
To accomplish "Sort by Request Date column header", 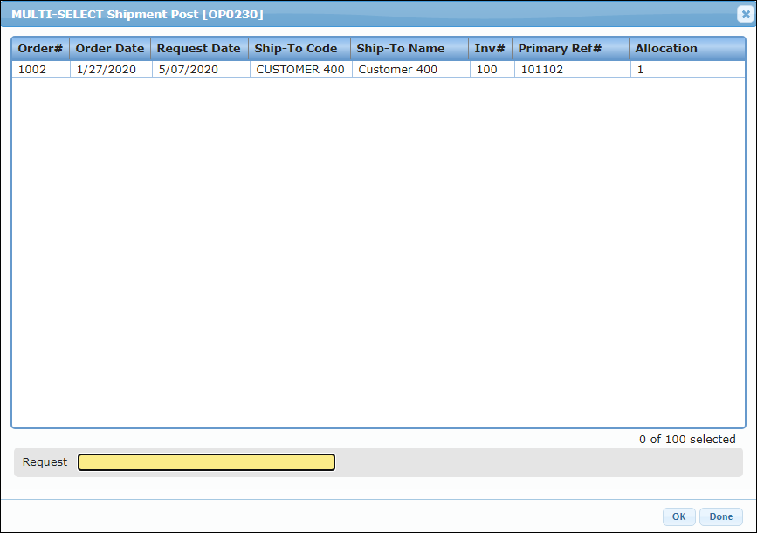I will click(x=198, y=49).
